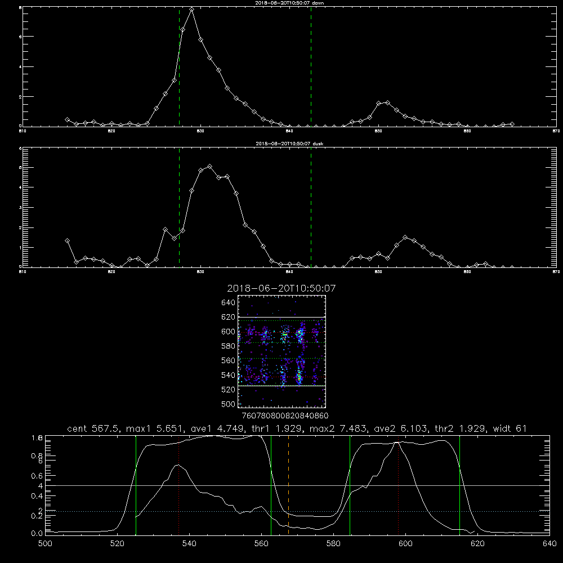Click the dusk plot x-axis label 840
Viewport: 563px width, 563px height.
[x=289, y=272]
